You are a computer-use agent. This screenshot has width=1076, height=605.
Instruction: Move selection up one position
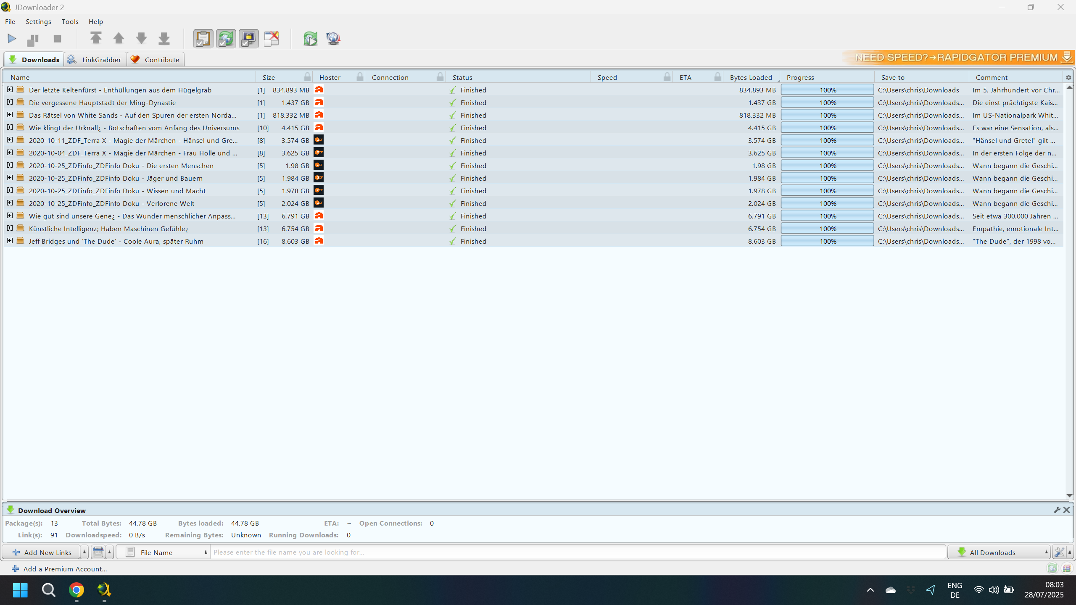tap(119, 39)
